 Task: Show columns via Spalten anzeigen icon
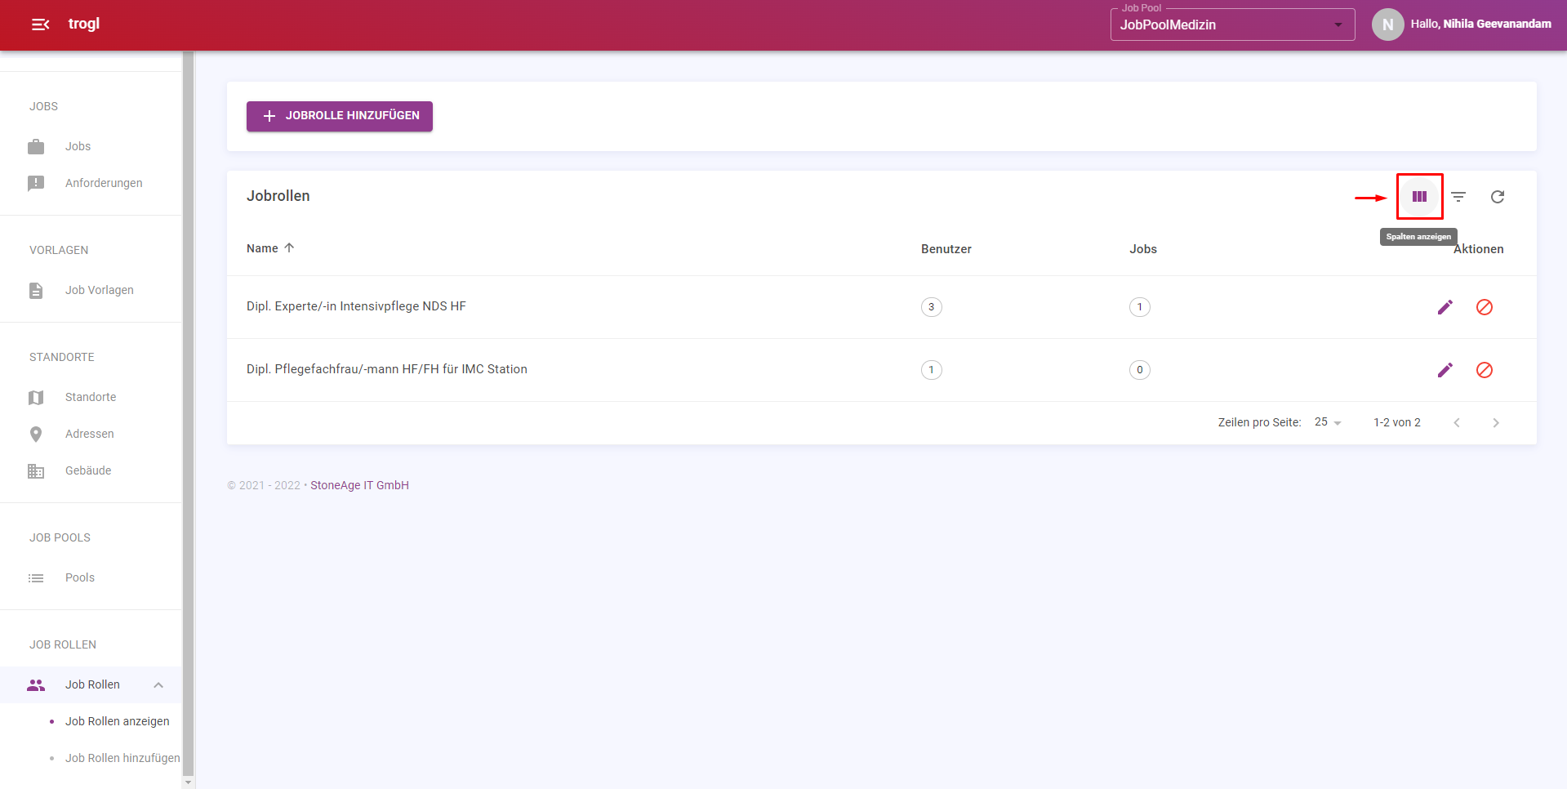(x=1419, y=197)
